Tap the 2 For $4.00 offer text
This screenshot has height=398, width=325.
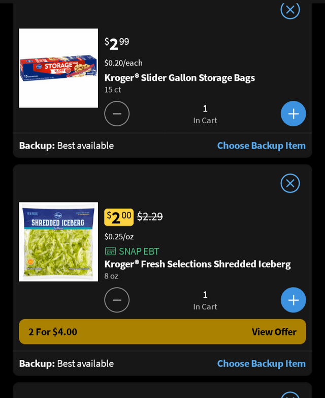click(53, 332)
